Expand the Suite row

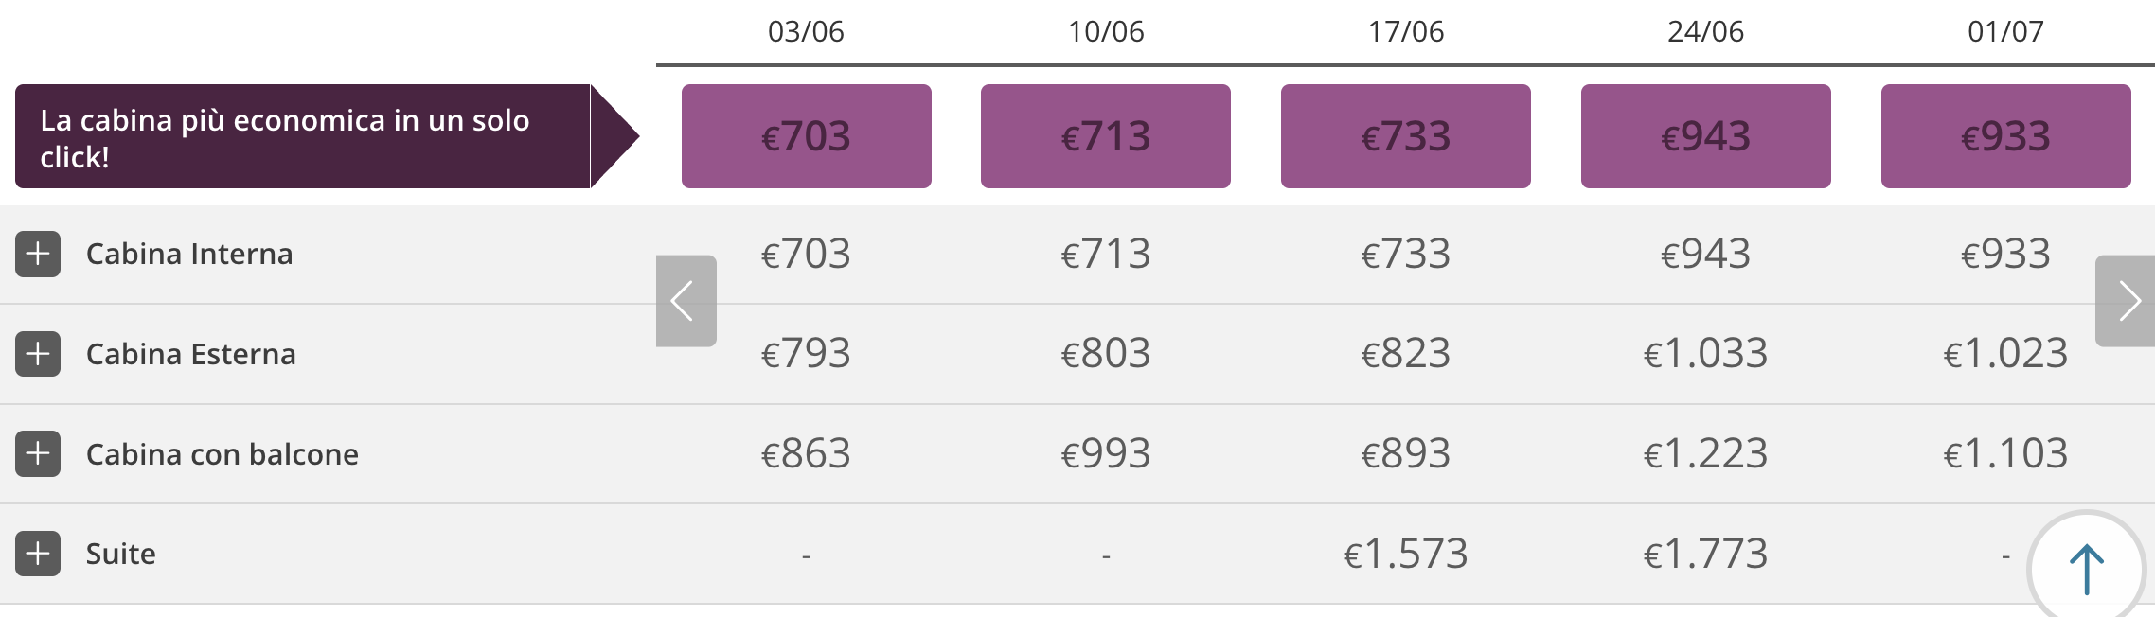click(38, 554)
